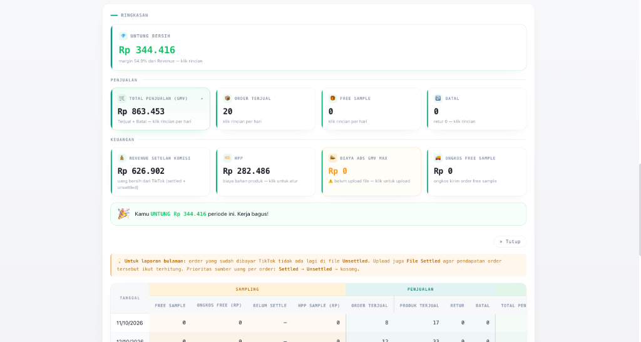Click the gift icon beside Free Sample

(333, 98)
